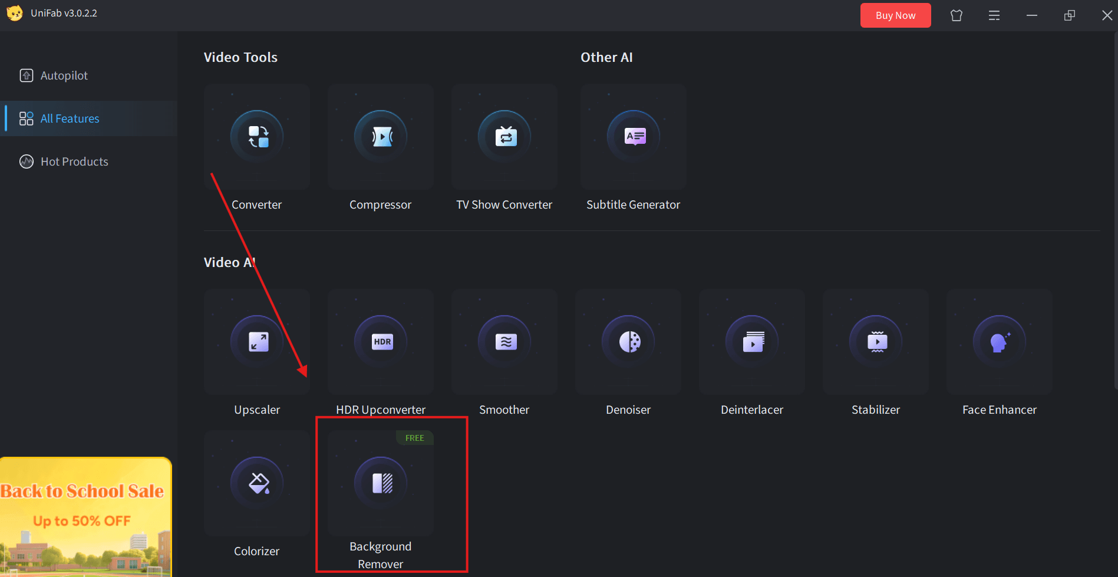Launch the Background Remover icon
1118x577 pixels.
[x=381, y=483]
